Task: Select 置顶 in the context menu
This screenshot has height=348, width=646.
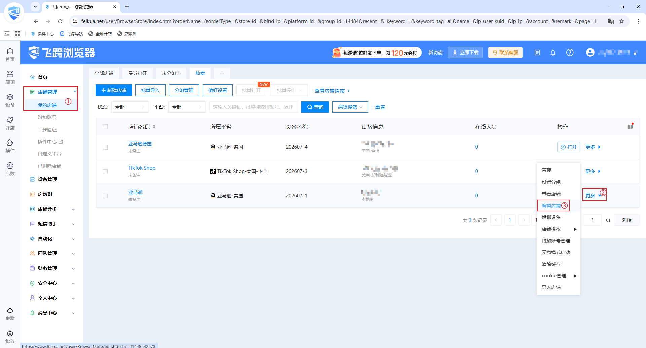Action: [558, 170]
